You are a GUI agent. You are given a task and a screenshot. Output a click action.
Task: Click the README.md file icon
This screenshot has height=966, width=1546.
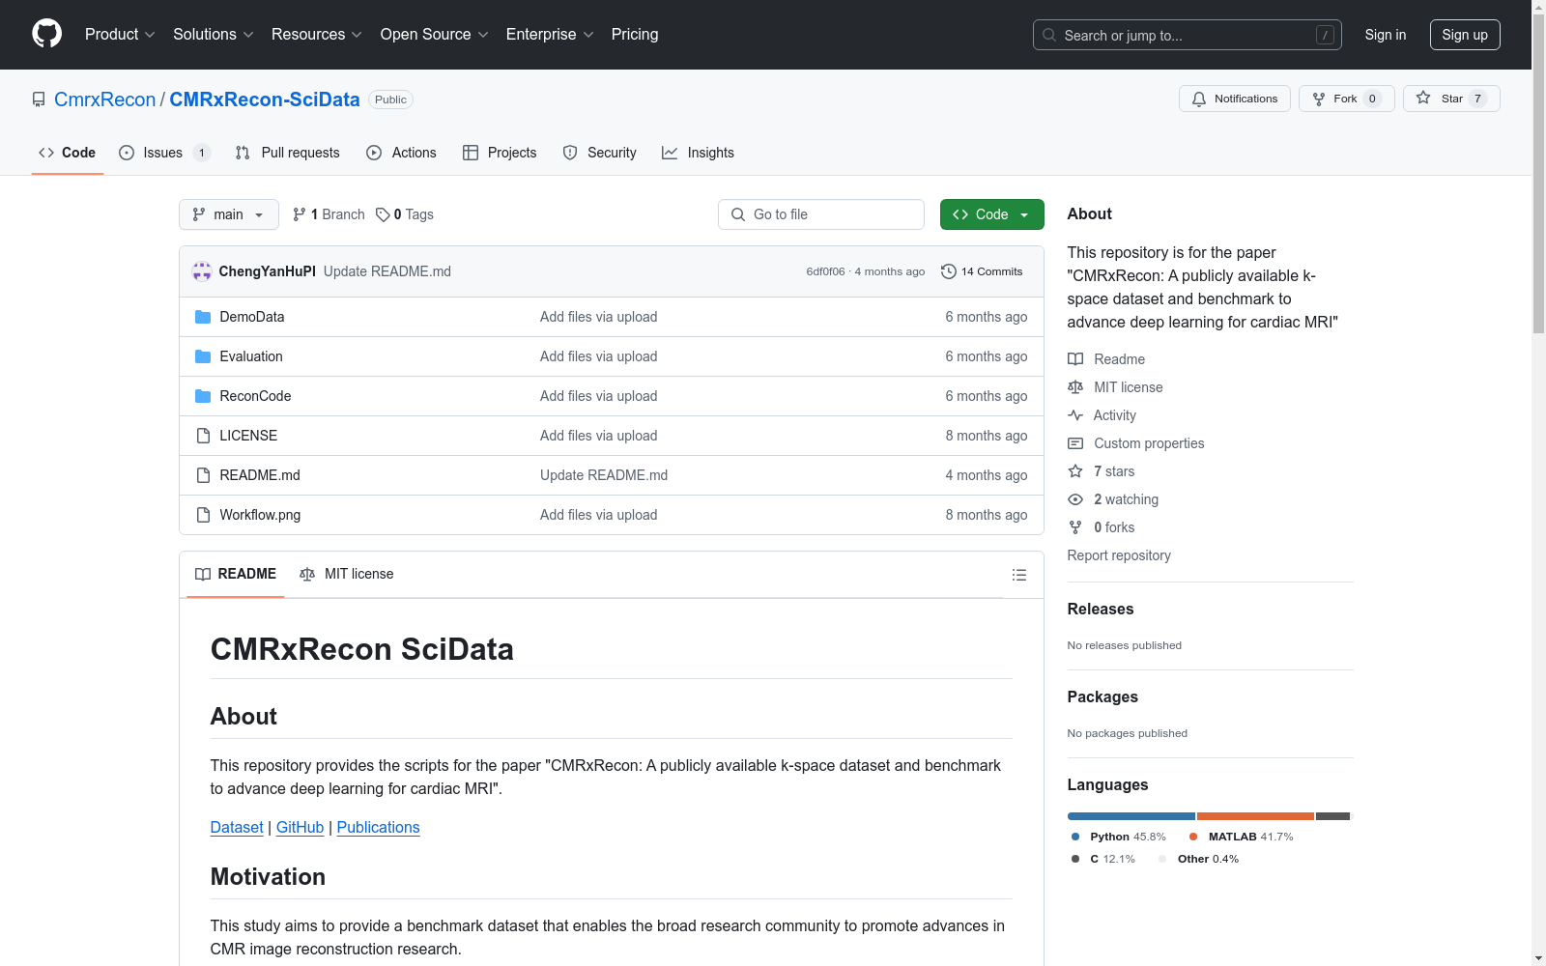click(x=203, y=475)
